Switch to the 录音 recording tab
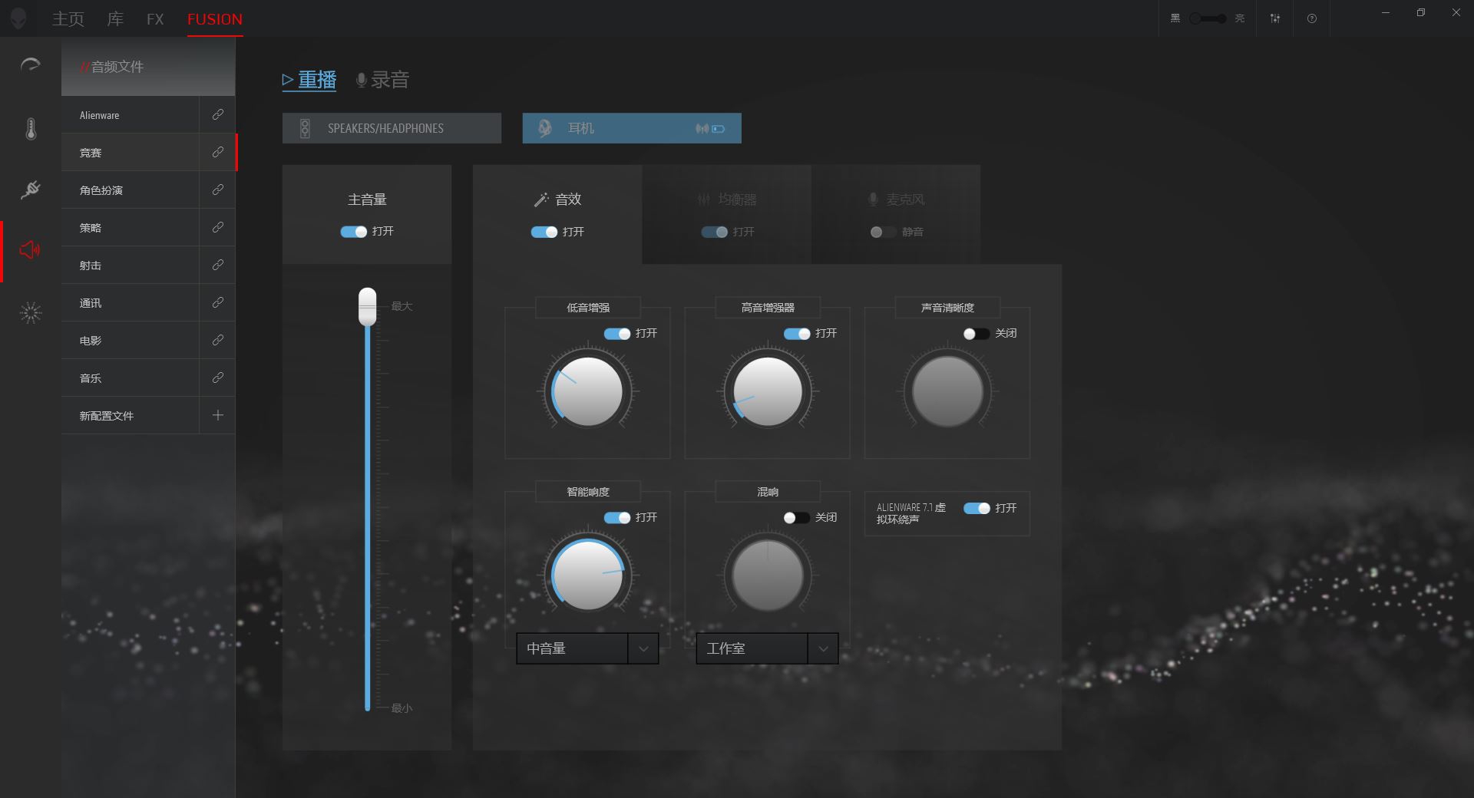 click(x=382, y=80)
